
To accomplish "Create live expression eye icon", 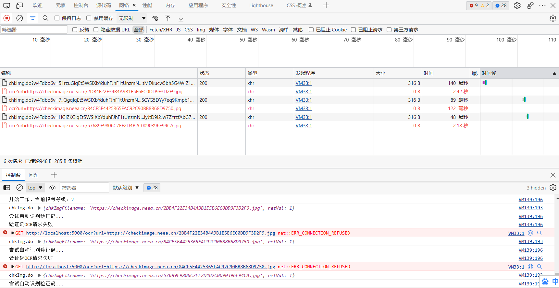I will (52, 188).
